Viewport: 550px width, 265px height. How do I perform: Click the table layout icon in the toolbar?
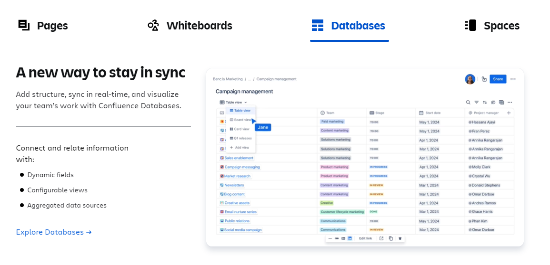(x=501, y=103)
